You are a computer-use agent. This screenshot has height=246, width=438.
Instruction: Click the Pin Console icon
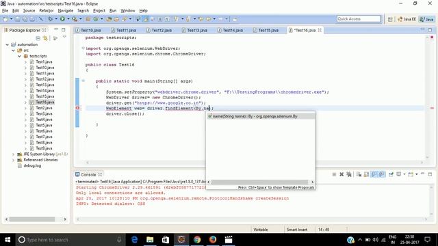coord(391,174)
